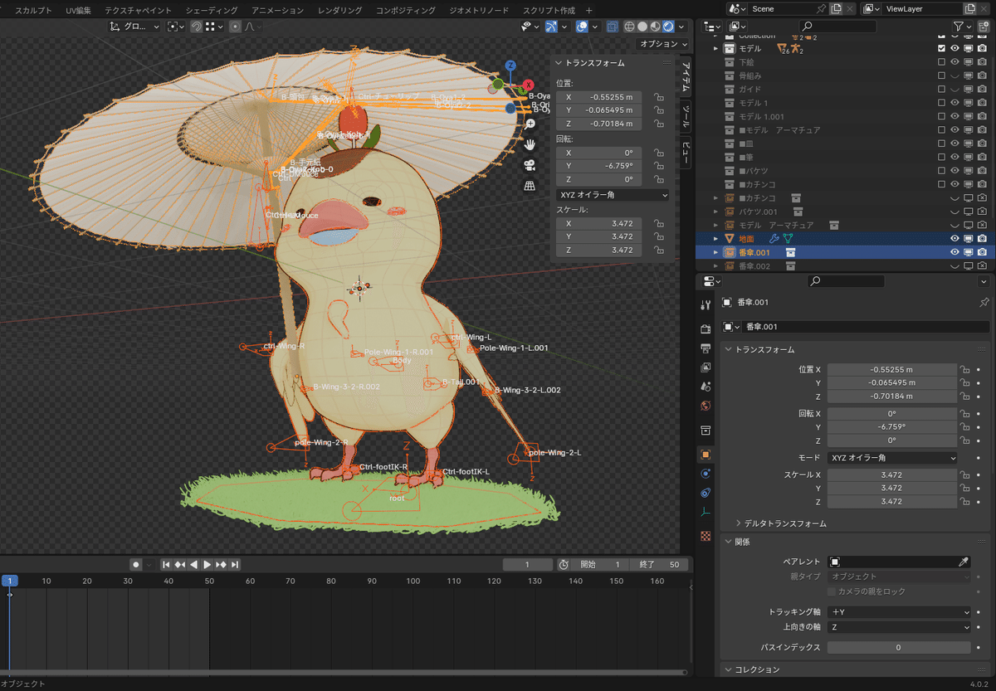Select rendered viewport shading

(x=669, y=27)
